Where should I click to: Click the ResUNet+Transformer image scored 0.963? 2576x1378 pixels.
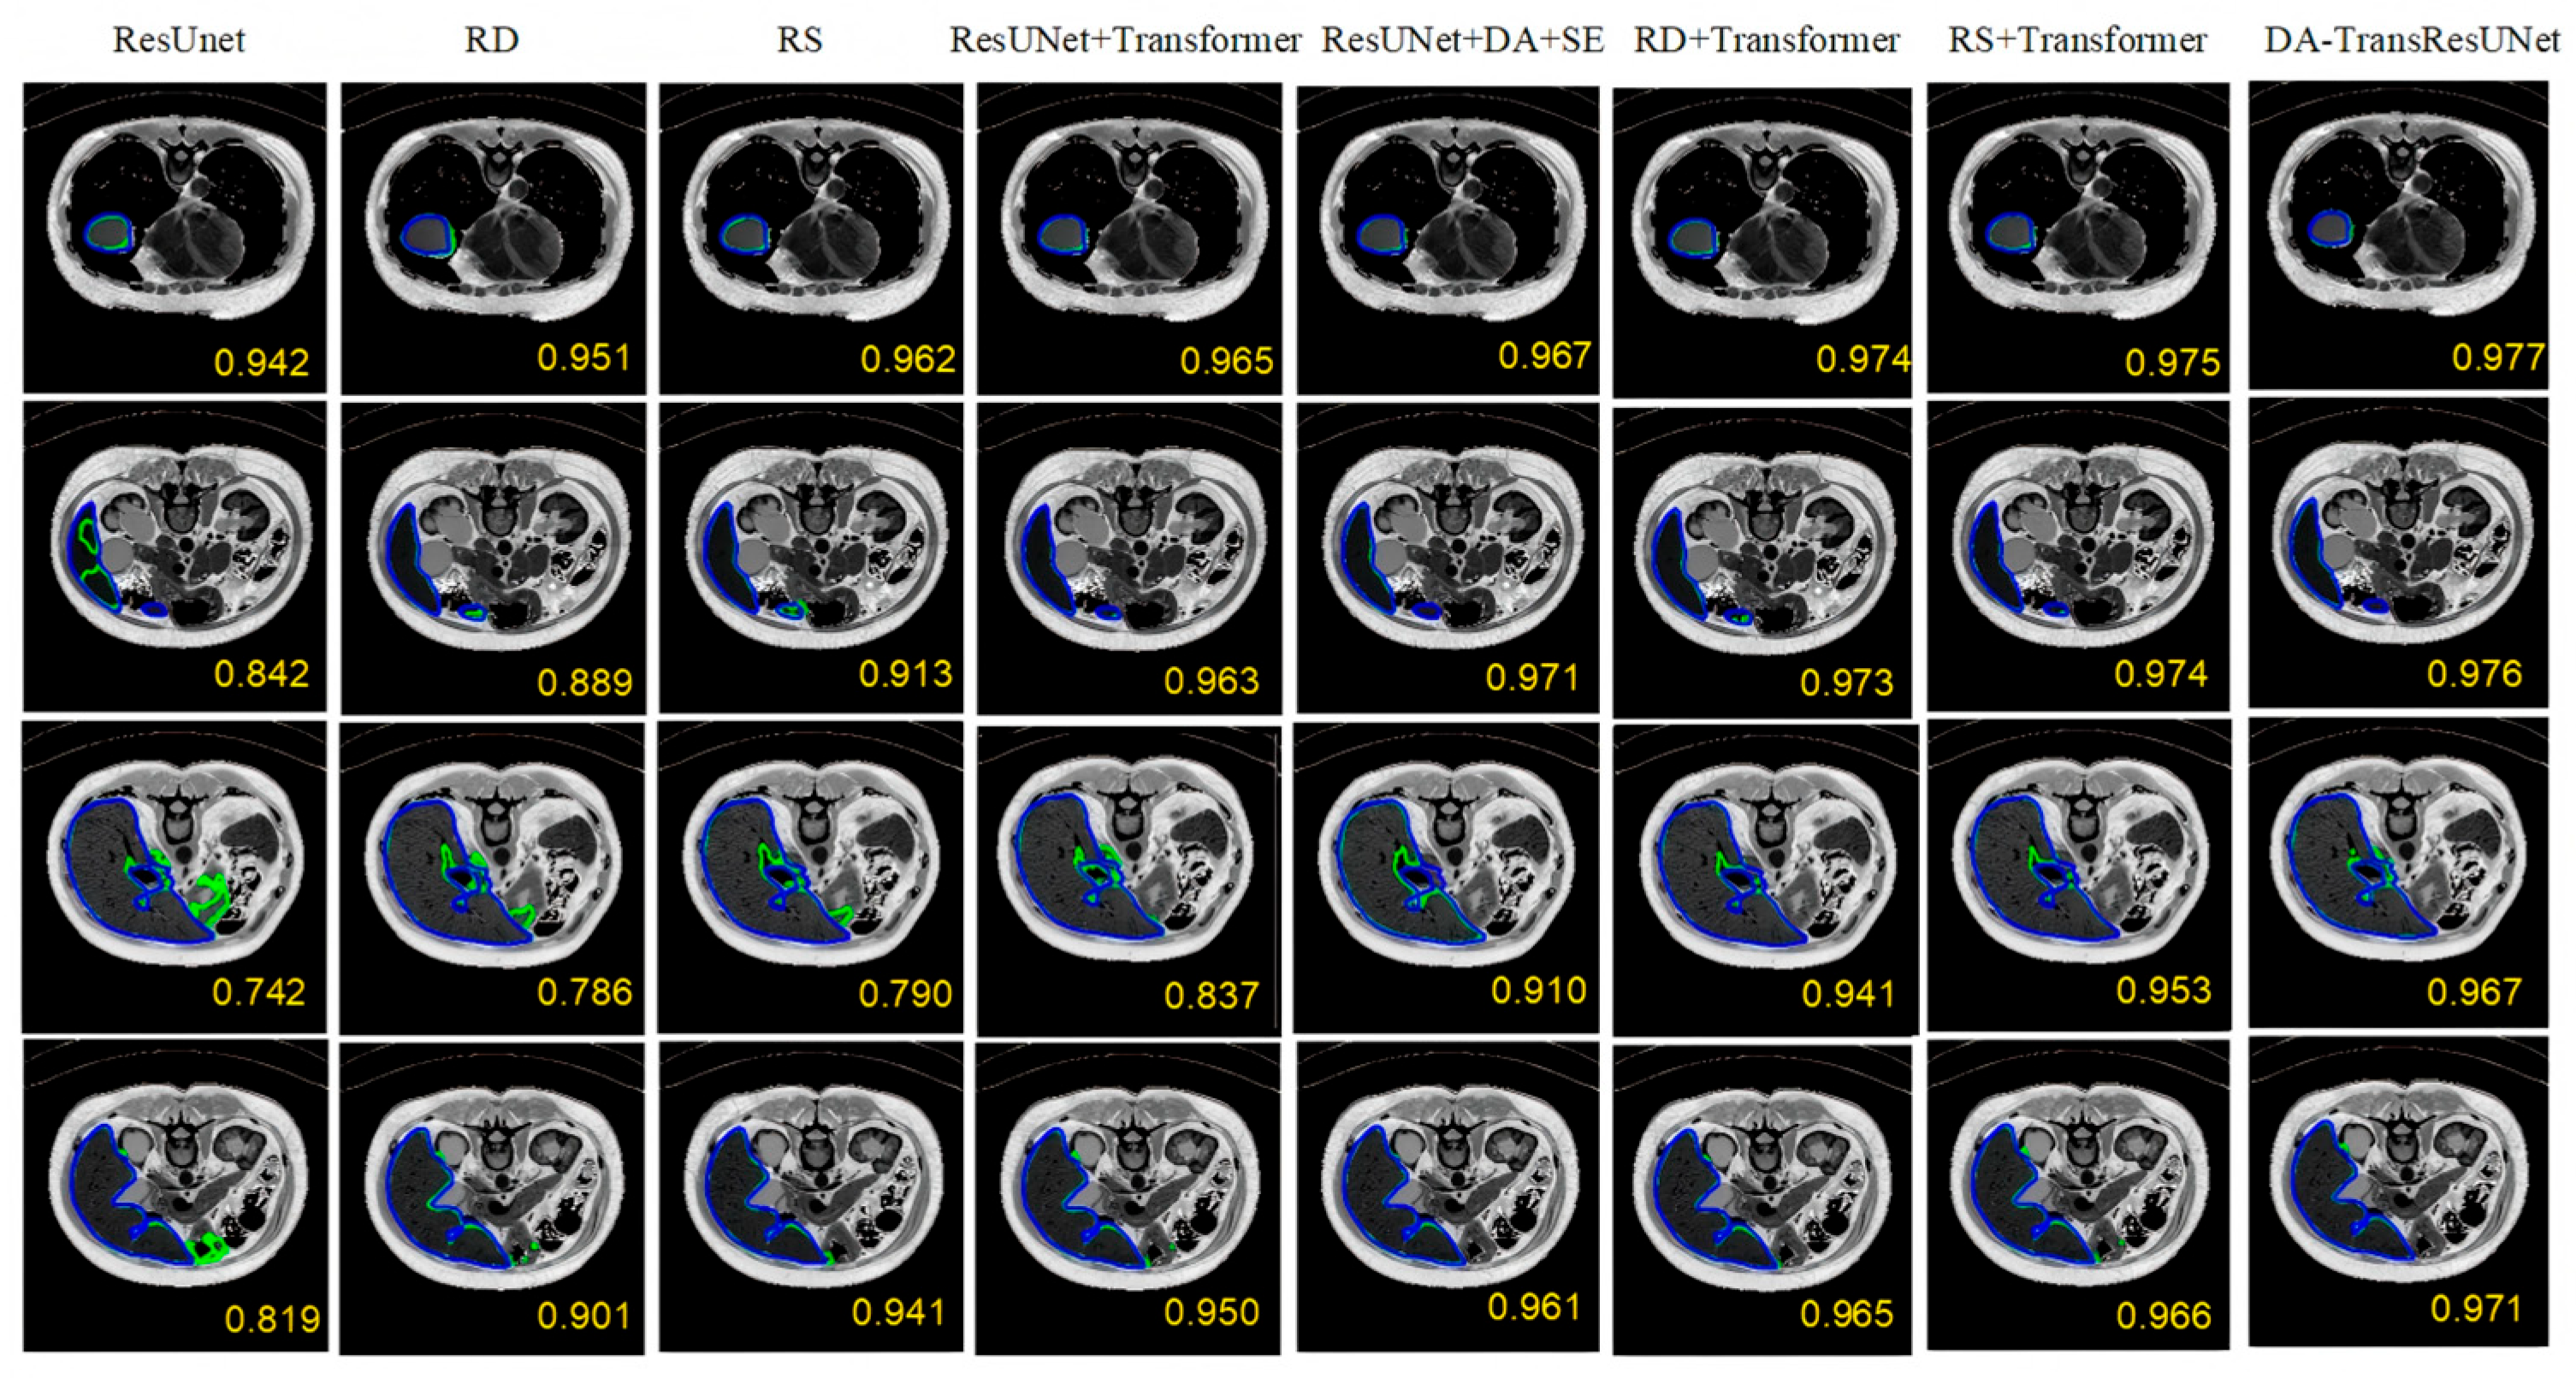[x=1129, y=558]
